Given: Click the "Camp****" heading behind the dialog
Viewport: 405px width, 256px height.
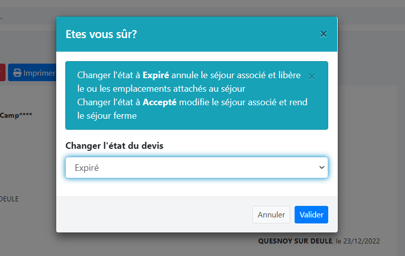Looking at the screenshot, I should pyautogui.click(x=16, y=115).
